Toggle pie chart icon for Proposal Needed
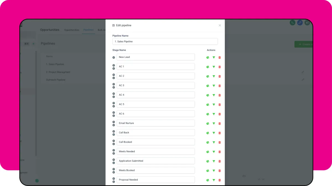Image resolution: width=332 pixels, height=186 pixels. (208, 180)
